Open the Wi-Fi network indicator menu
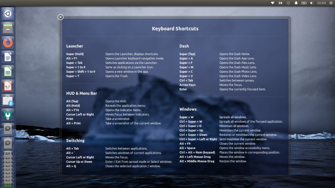This screenshot has width=335, height=188. 273,3
